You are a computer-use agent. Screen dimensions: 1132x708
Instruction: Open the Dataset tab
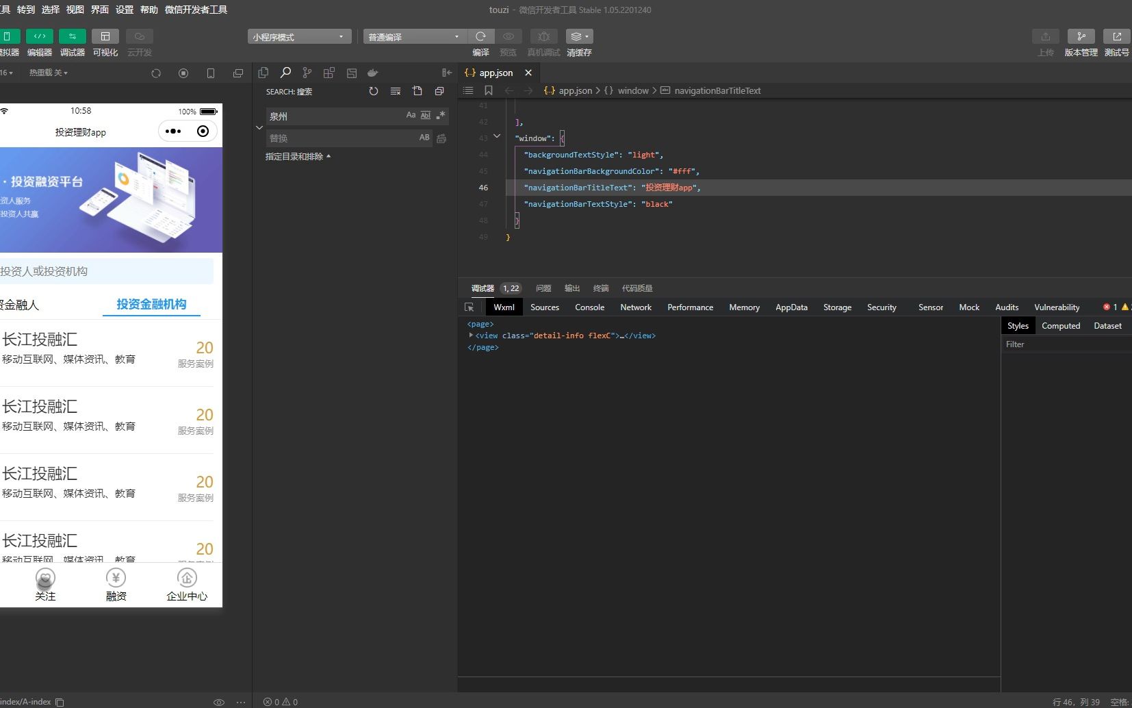click(1107, 326)
